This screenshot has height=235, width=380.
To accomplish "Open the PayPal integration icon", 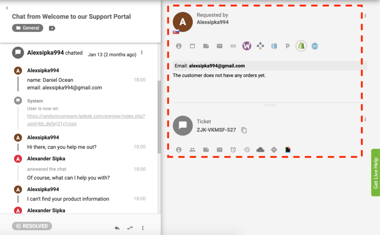I will click(288, 46).
